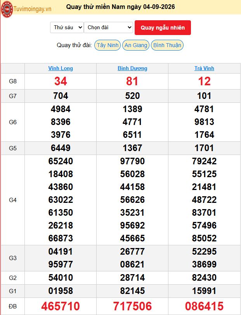Click the Tuvimoingay.vn round logo icon

tap(7, 9)
